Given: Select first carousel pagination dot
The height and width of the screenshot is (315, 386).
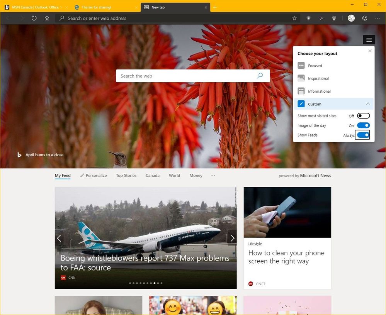Looking at the screenshot, I should click(130, 283).
